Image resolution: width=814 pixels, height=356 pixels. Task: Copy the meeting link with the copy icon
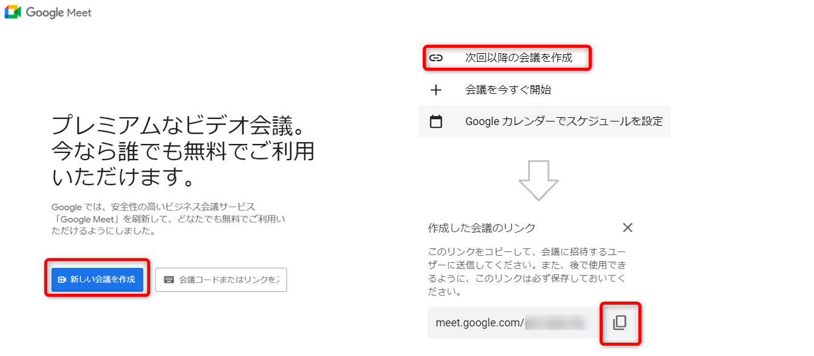coord(620,323)
